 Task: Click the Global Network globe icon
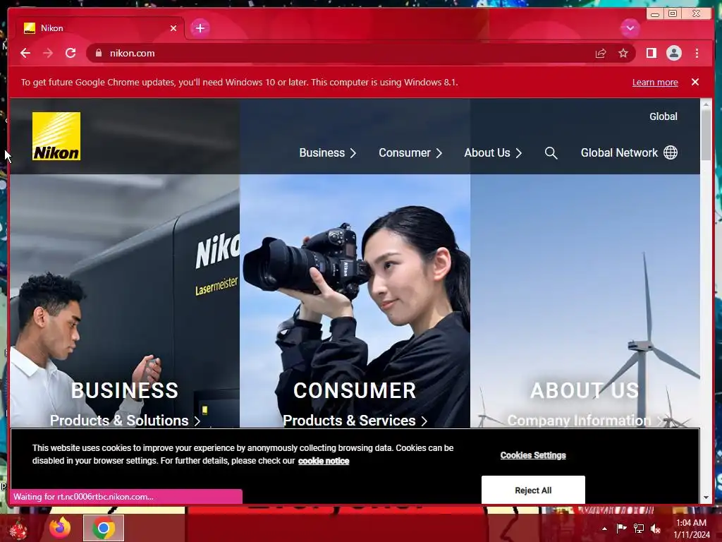[x=671, y=152]
